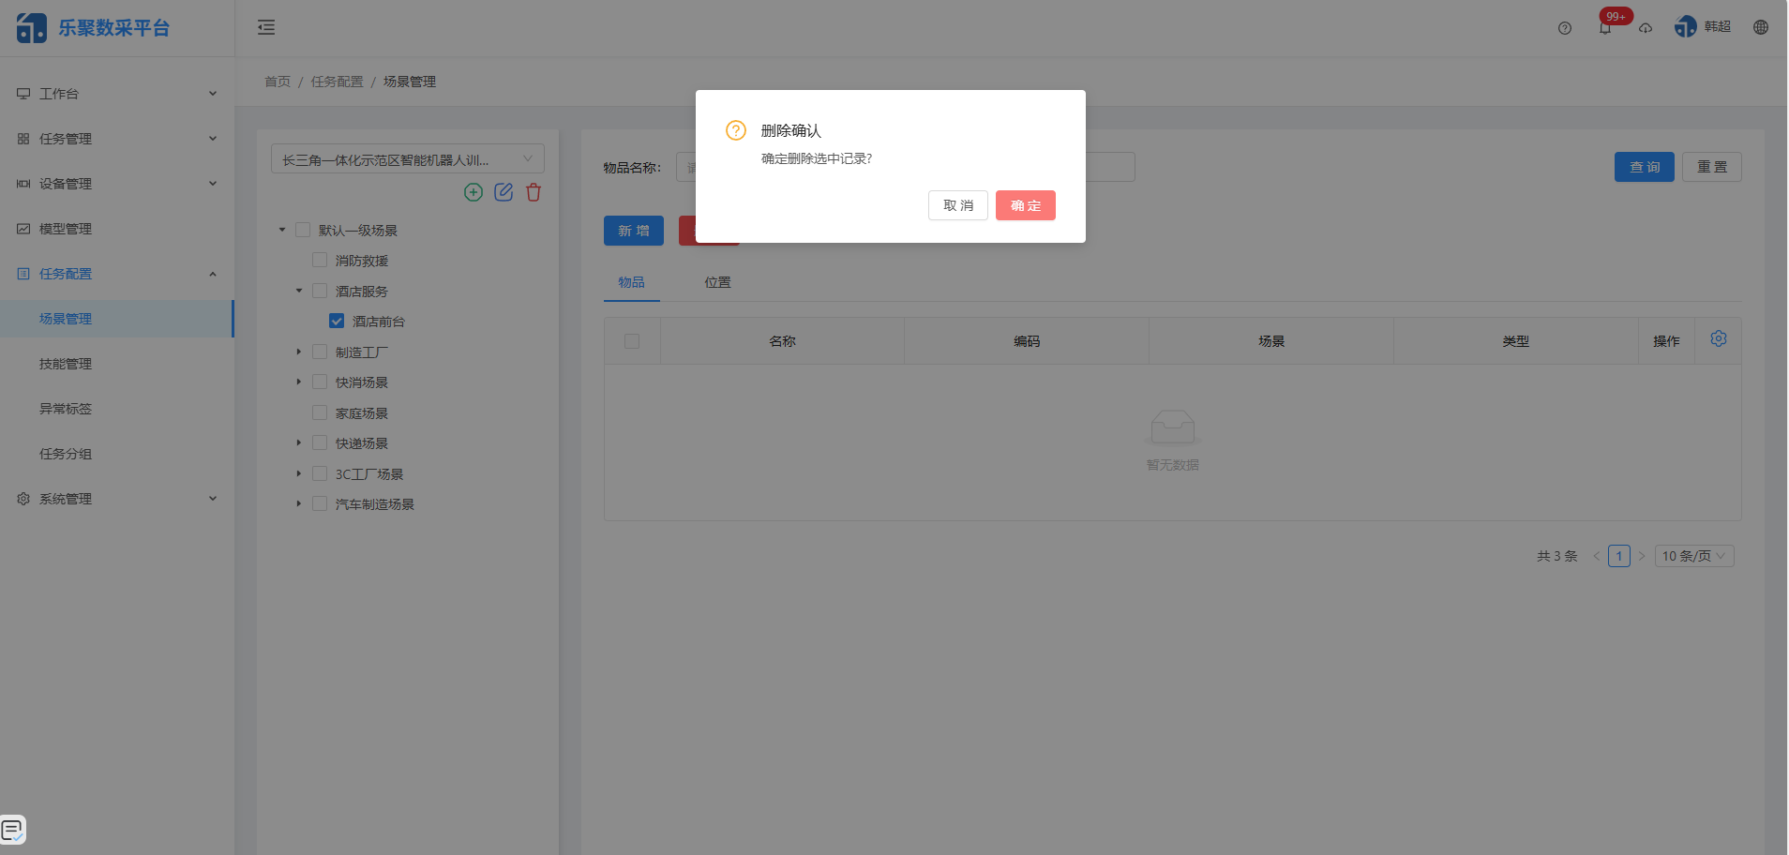Open 技能管理 in the sidebar
The height and width of the screenshot is (855, 1789).
[x=66, y=364]
